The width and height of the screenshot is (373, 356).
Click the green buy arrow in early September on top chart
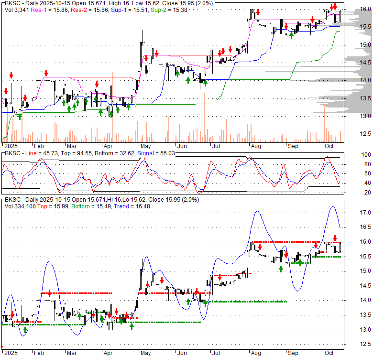291,35
